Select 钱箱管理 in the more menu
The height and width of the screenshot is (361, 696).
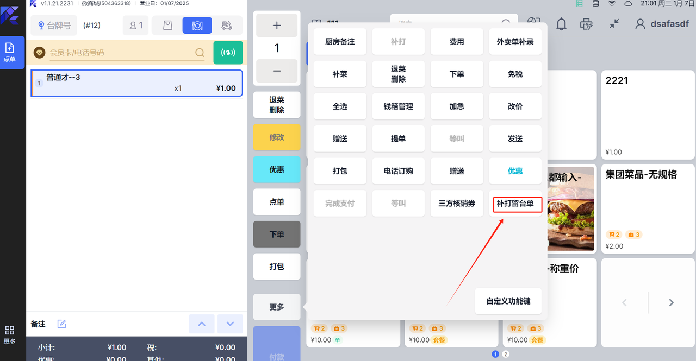(x=399, y=106)
